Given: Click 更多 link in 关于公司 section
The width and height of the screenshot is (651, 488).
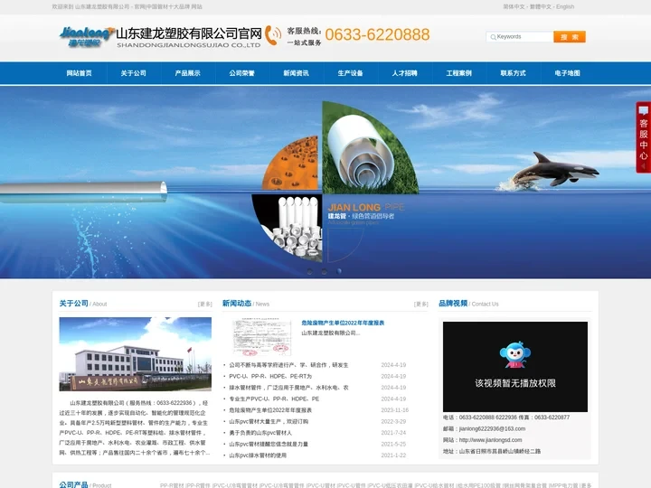Looking at the screenshot, I should point(205,305).
